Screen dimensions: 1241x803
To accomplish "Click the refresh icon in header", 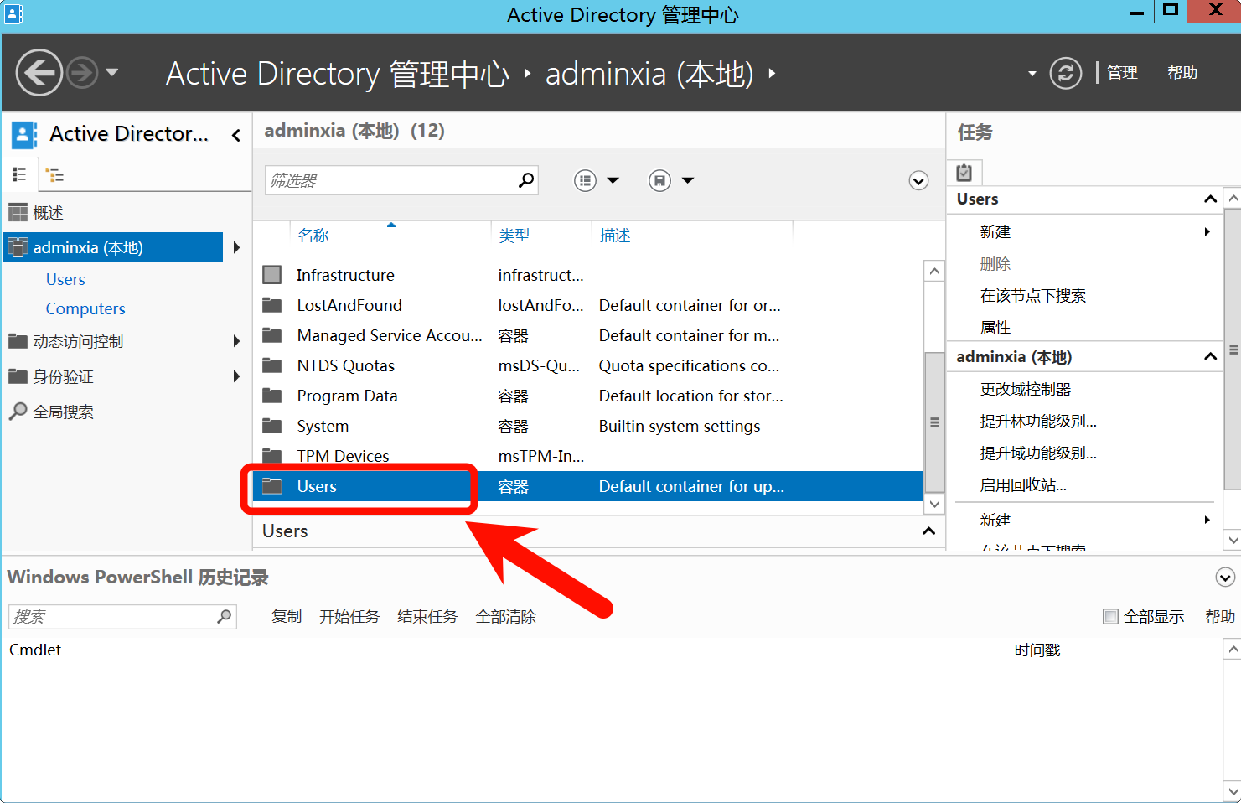I will pyautogui.click(x=1065, y=73).
